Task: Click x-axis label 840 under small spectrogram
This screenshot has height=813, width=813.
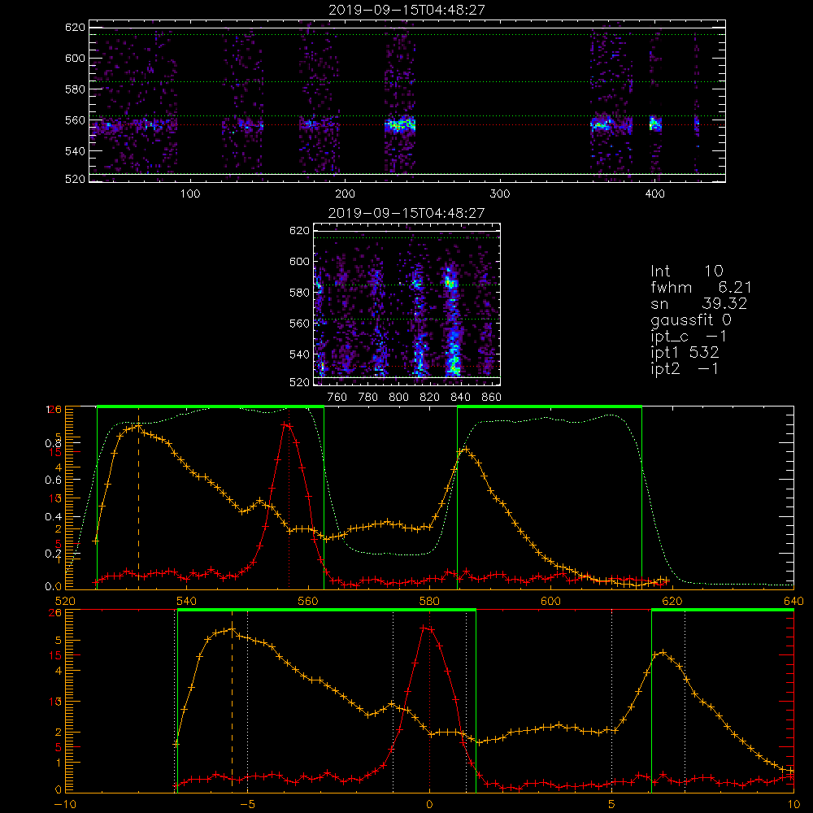Action: (460, 398)
